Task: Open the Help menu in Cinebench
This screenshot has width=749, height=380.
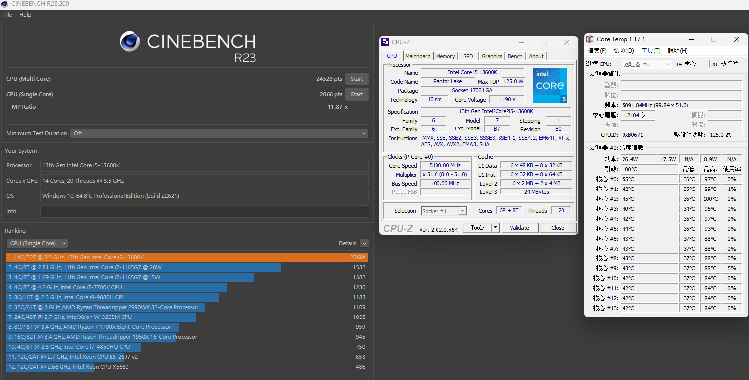Action: click(25, 15)
